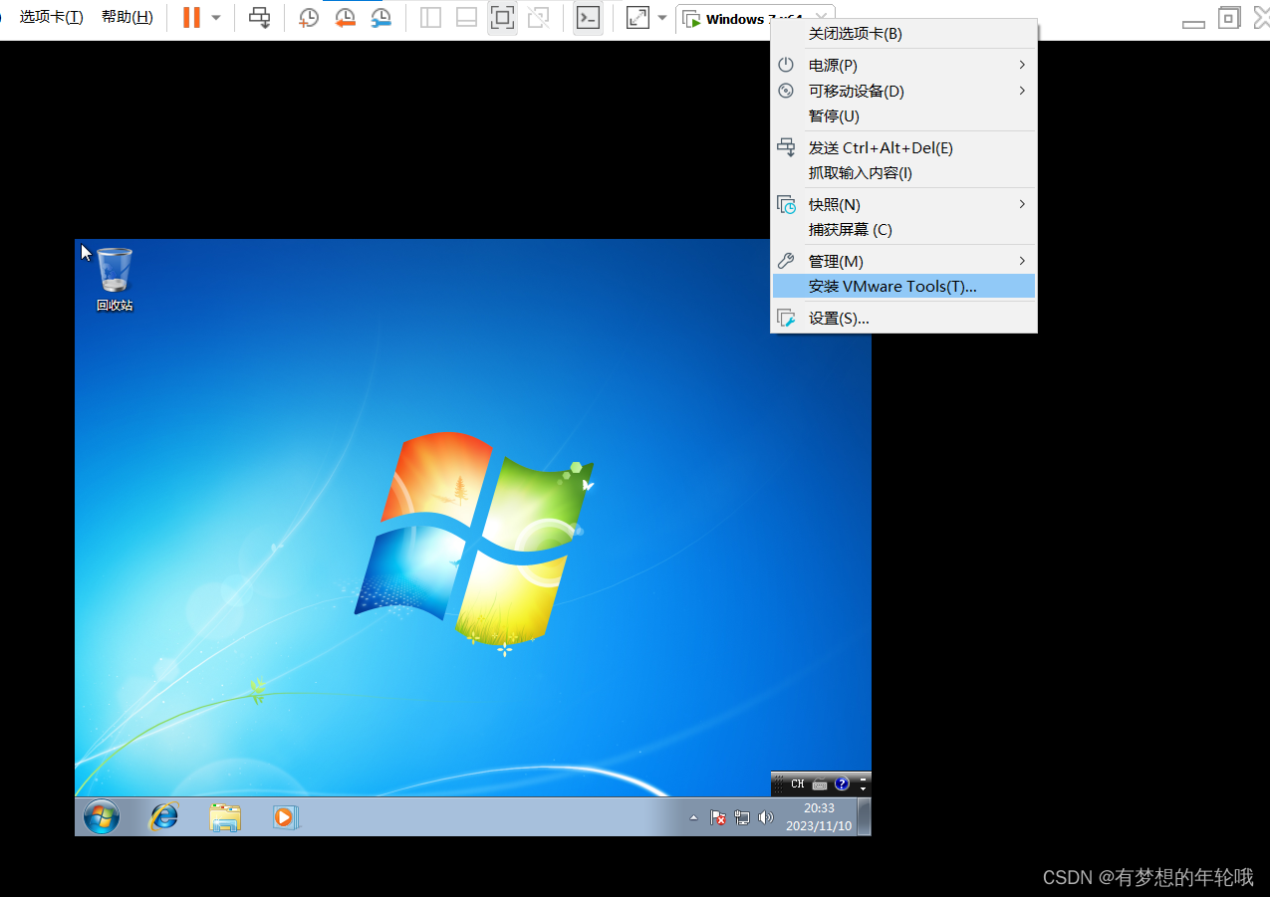
Task: Toggle Unity mode for the guest
Action: (539, 17)
